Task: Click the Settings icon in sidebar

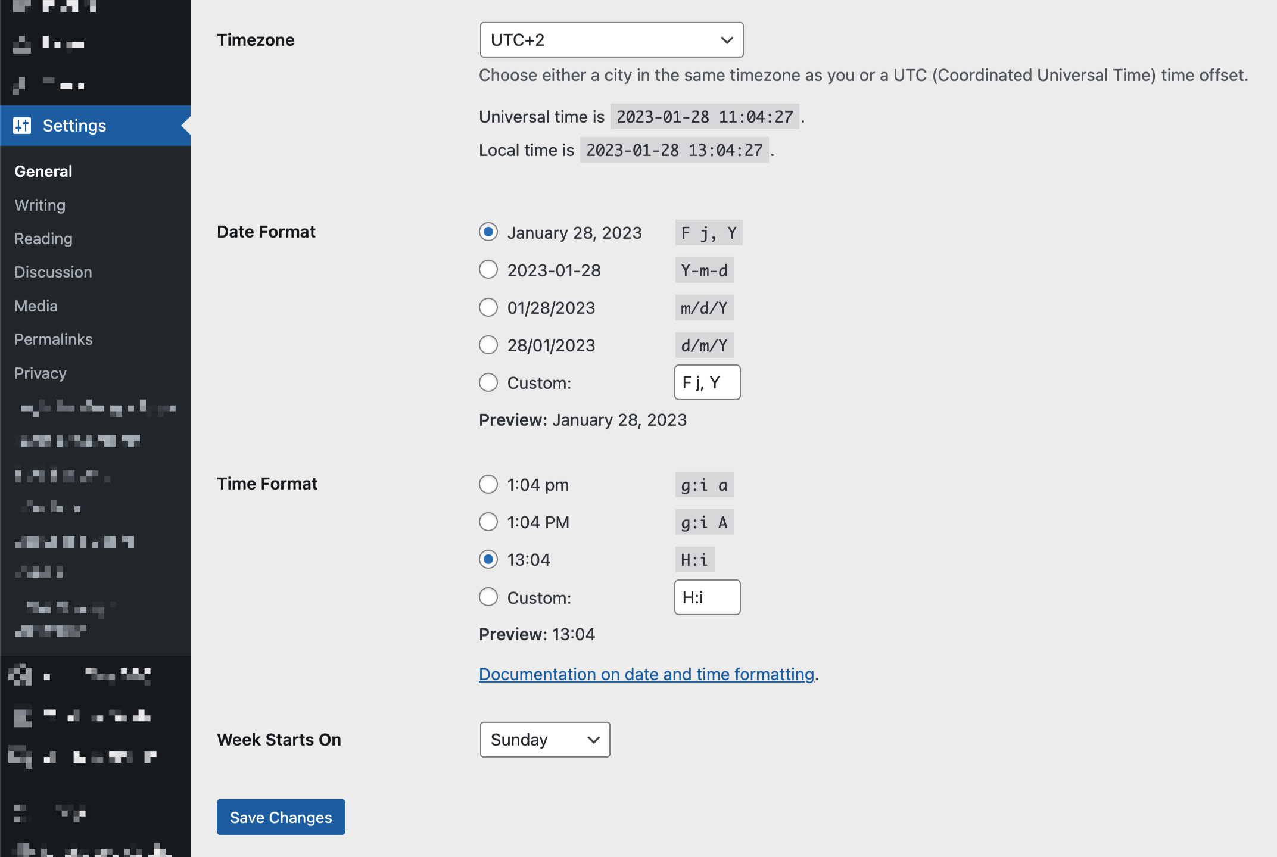Action: pyautogui.click(x=21, y=125)
